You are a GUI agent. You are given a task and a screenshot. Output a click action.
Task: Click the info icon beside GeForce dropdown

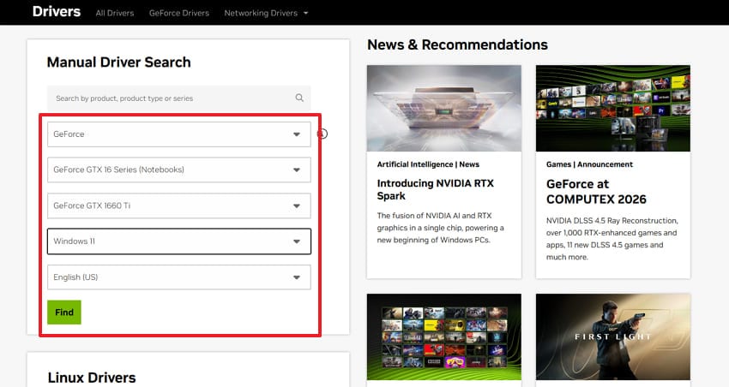(x=322, y=134)
